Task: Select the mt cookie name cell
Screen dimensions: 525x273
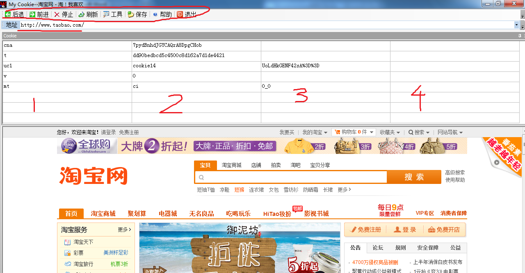Action: click(x=67, y=86)
